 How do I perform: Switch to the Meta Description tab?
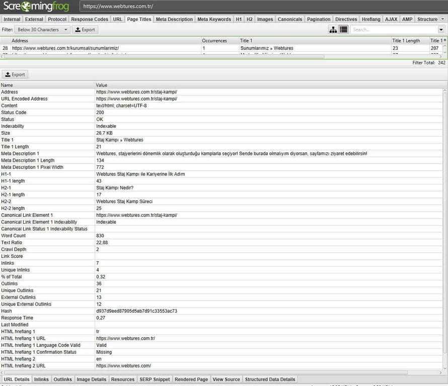pos(174,19)
